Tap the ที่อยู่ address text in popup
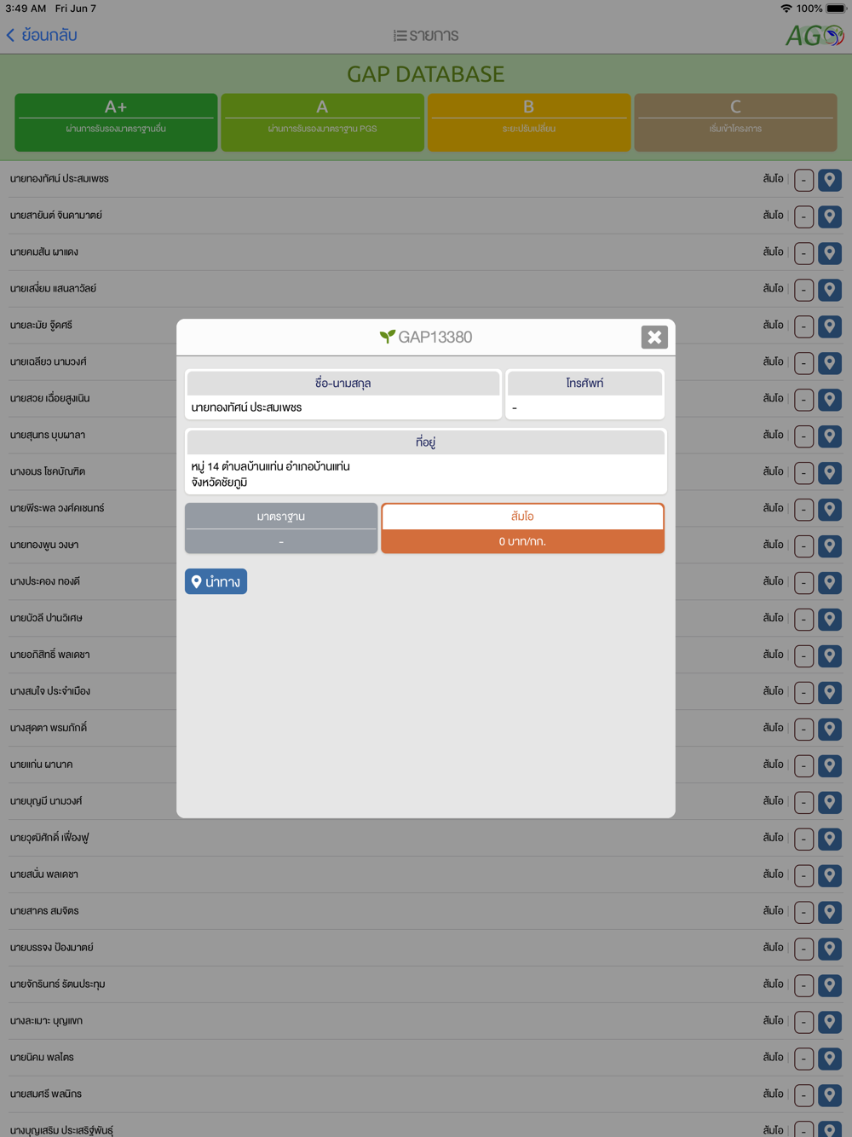The width and height of the screenshot is (852, 1137). pos(271,475)
